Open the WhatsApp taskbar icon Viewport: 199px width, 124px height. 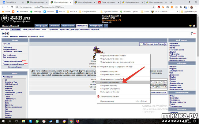pyautogui.click(x=37, y=121)
